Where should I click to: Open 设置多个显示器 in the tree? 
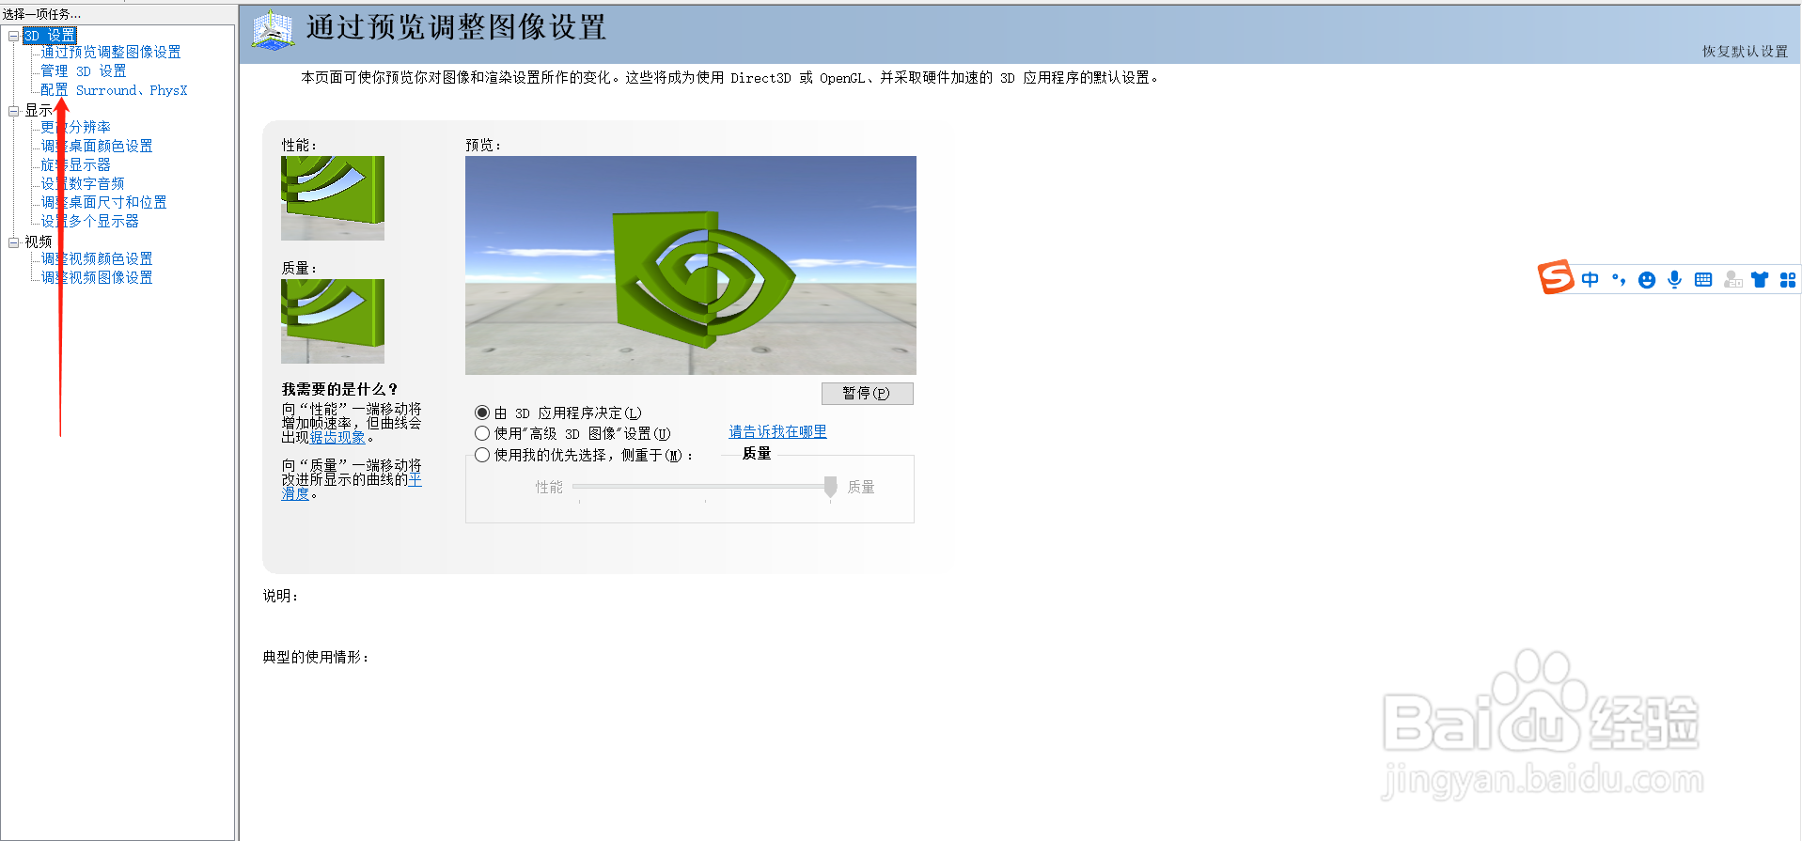pos(89,221)
